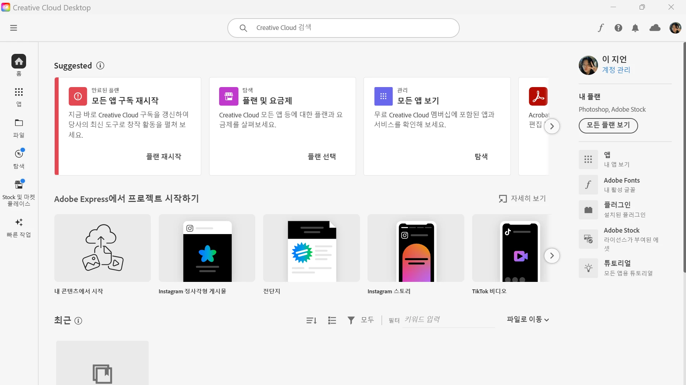This screenshot has width=686, height=385.
Task: Open 모두 filter dropdown
Action: point(367,320)
